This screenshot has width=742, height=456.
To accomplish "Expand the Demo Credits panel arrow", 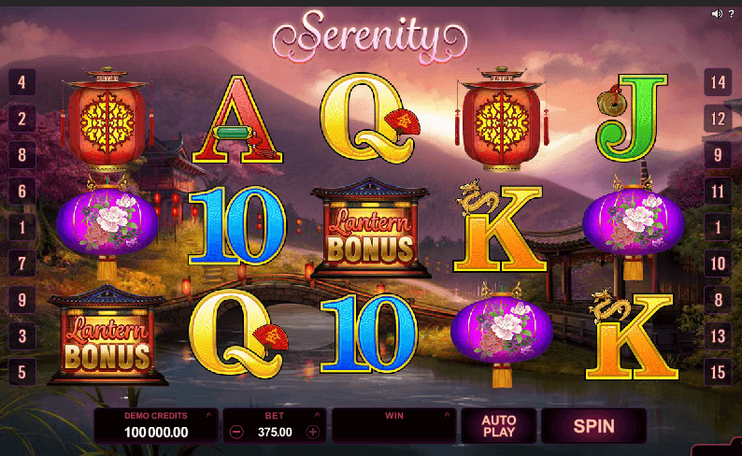I will click(208, 414).
